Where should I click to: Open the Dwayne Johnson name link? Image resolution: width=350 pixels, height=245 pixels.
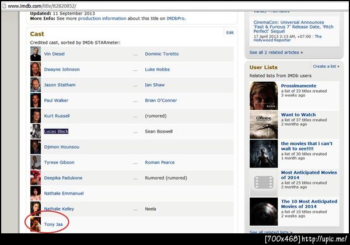tap(62, 69)
